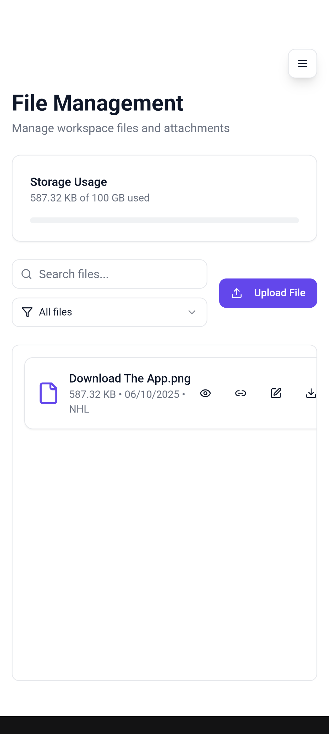
Task: Download the file using the download arrow icon
Action: tap(311, 393)
